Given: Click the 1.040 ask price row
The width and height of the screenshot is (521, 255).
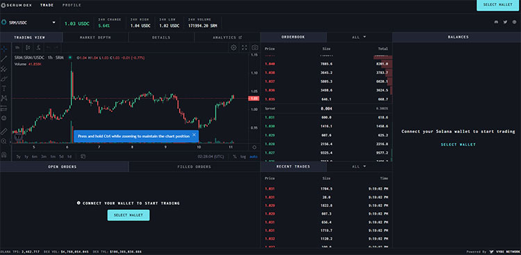Looking at the screenshot, I should pos(326,64).
